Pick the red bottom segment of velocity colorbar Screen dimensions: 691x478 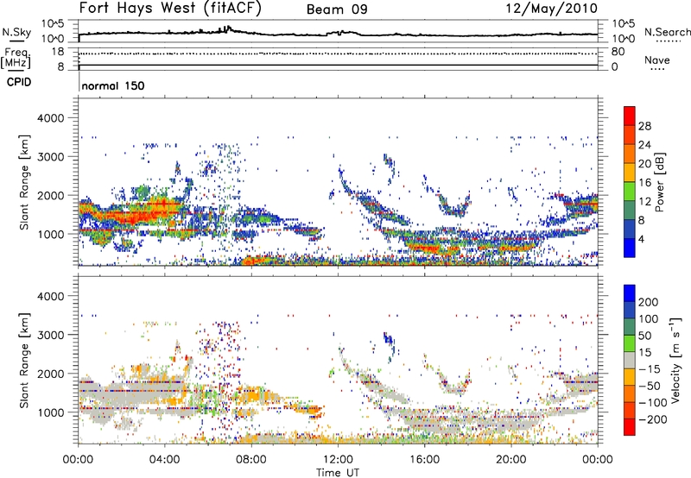630,427
